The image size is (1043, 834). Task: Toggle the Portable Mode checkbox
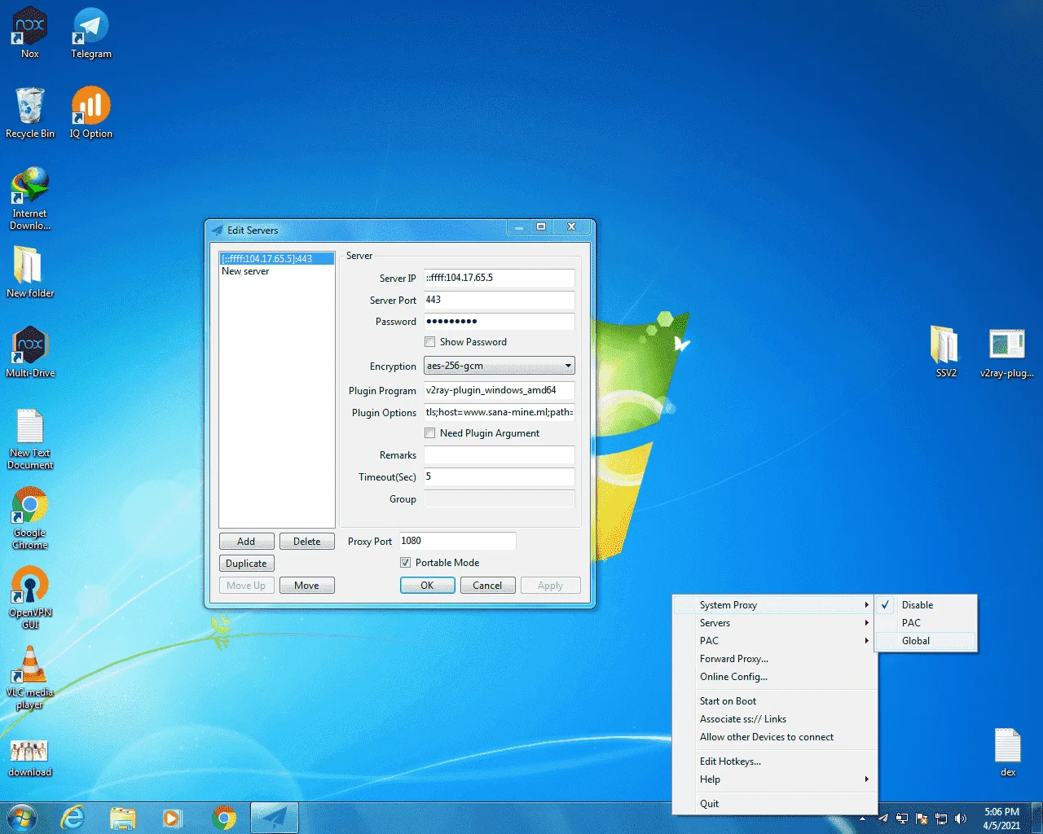click(x=405, y=563)
